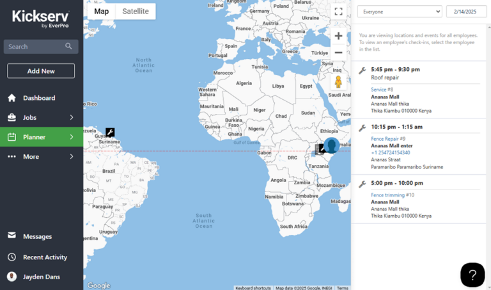Screen dimensions: 491x290
Task: Click the Add New button
Action: 41,71
